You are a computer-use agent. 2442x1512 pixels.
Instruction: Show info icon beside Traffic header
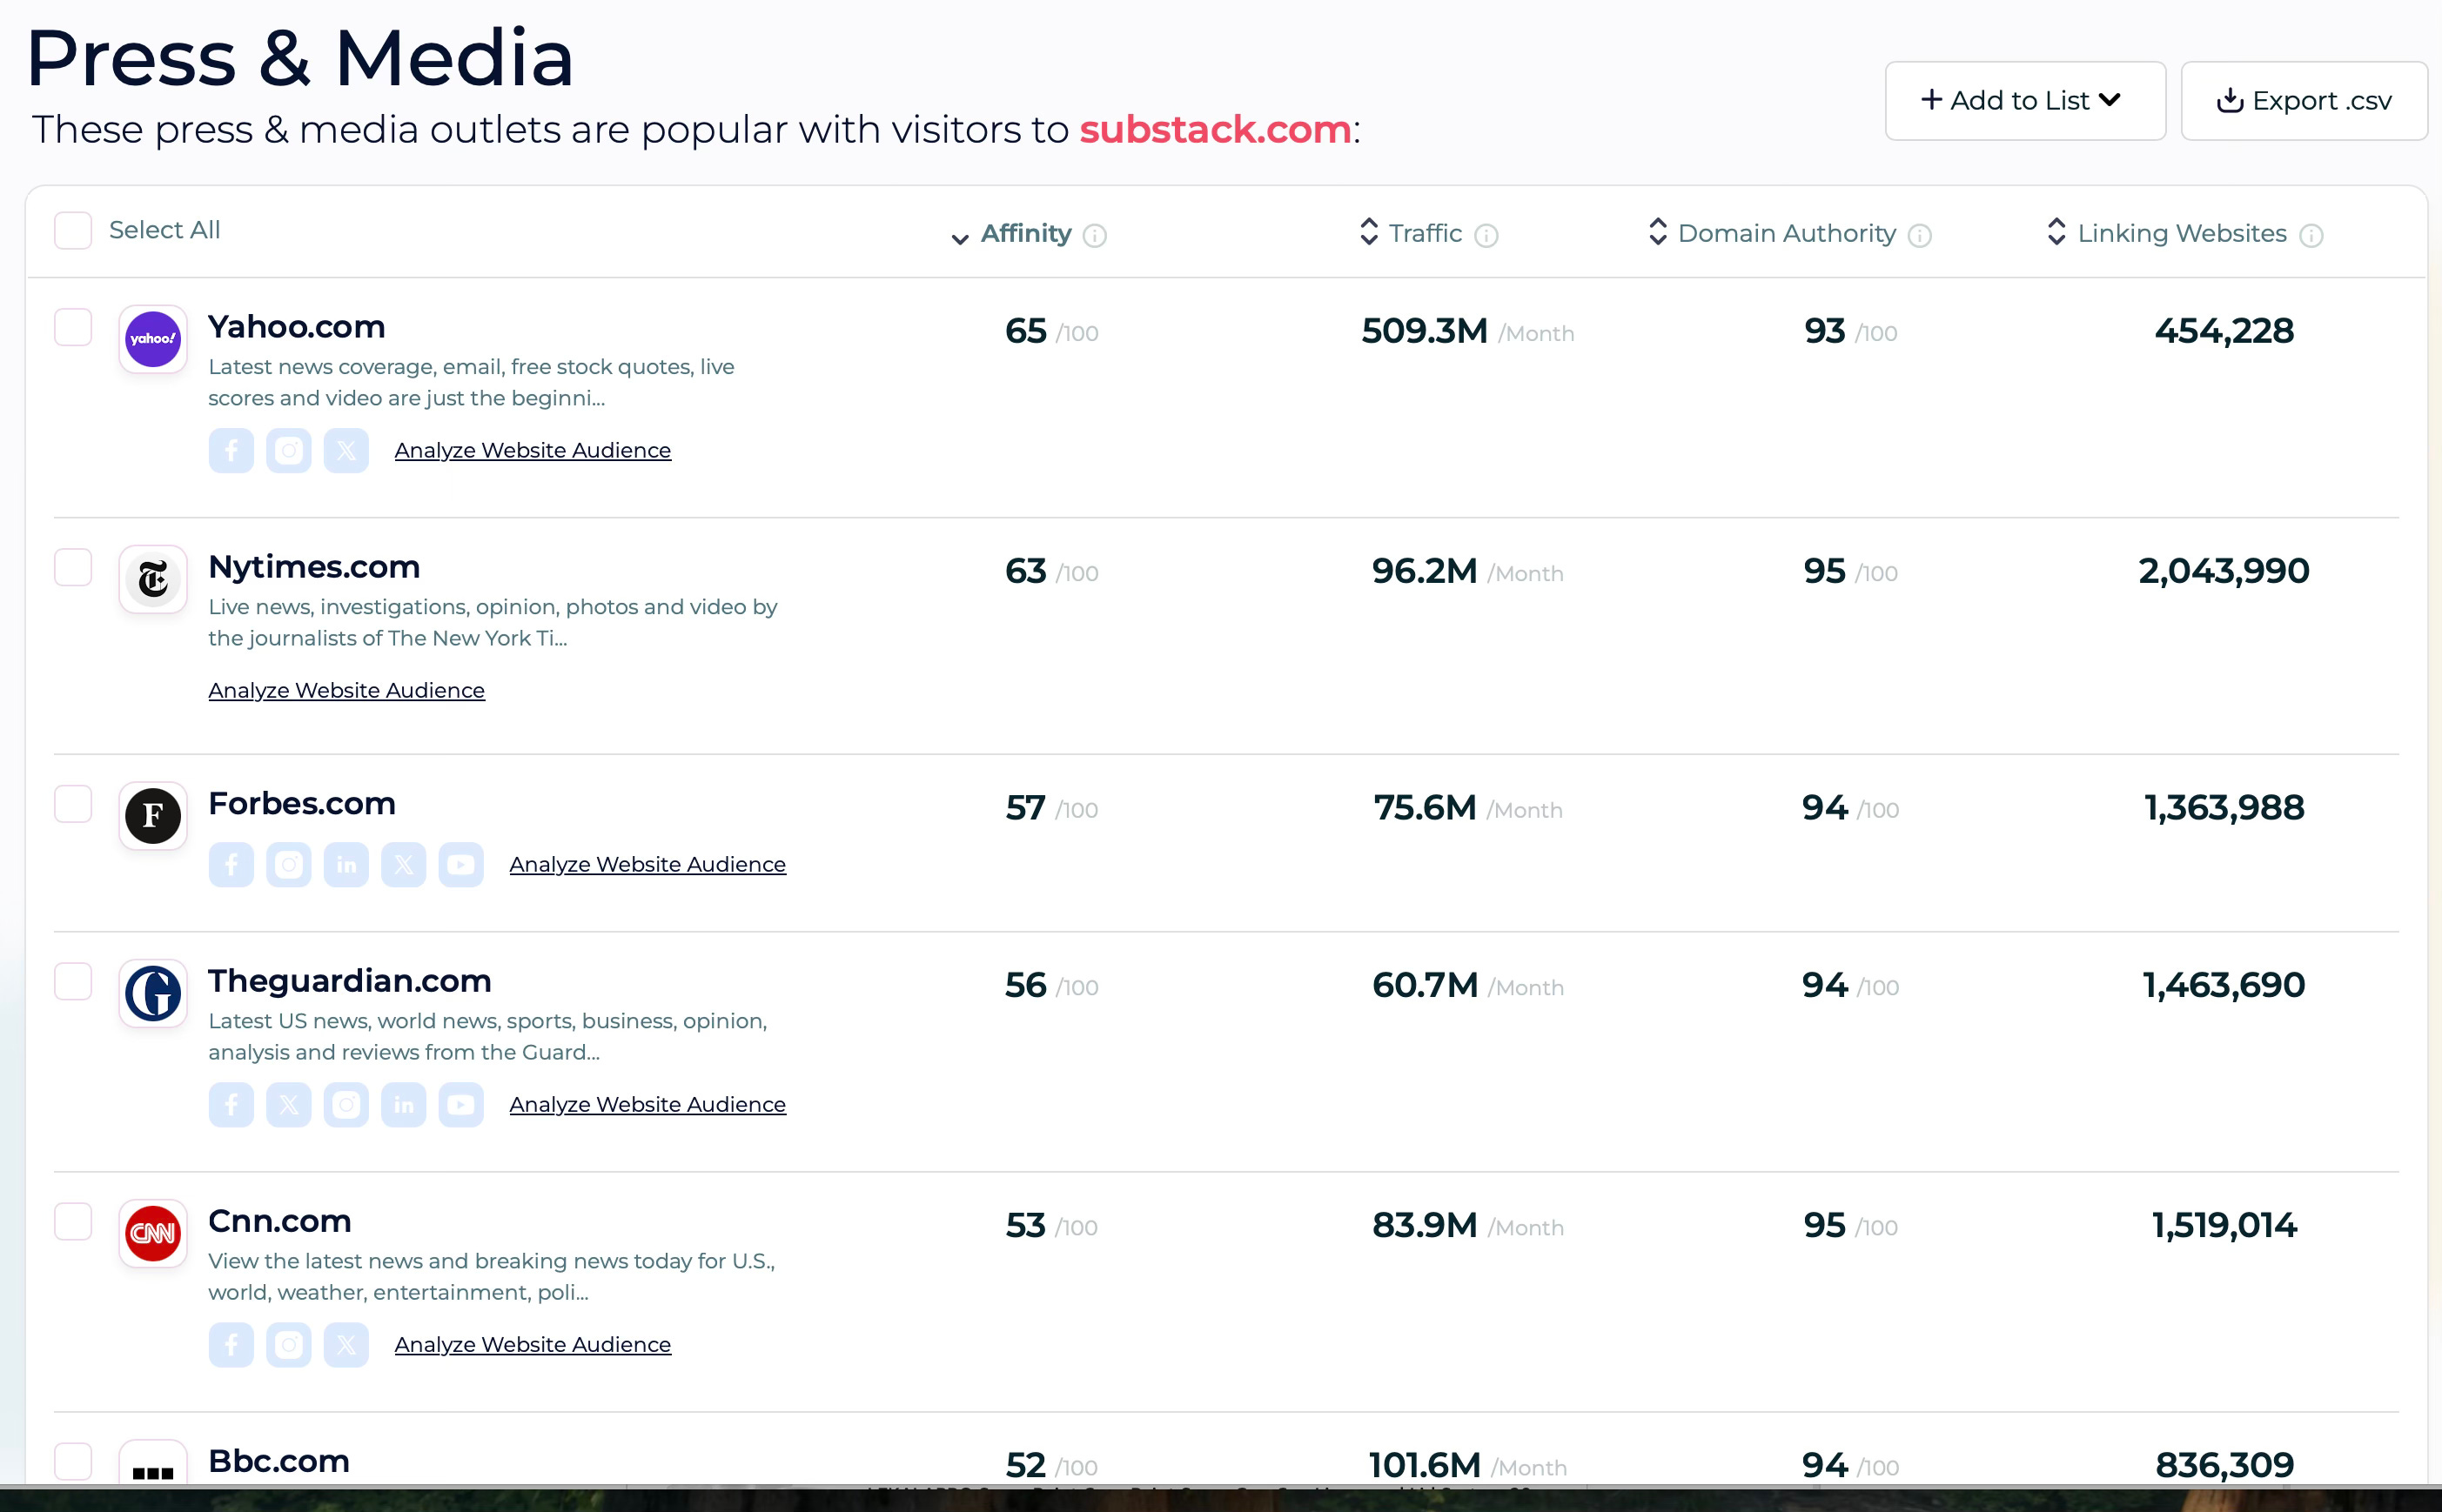[x=1486, y=235]
